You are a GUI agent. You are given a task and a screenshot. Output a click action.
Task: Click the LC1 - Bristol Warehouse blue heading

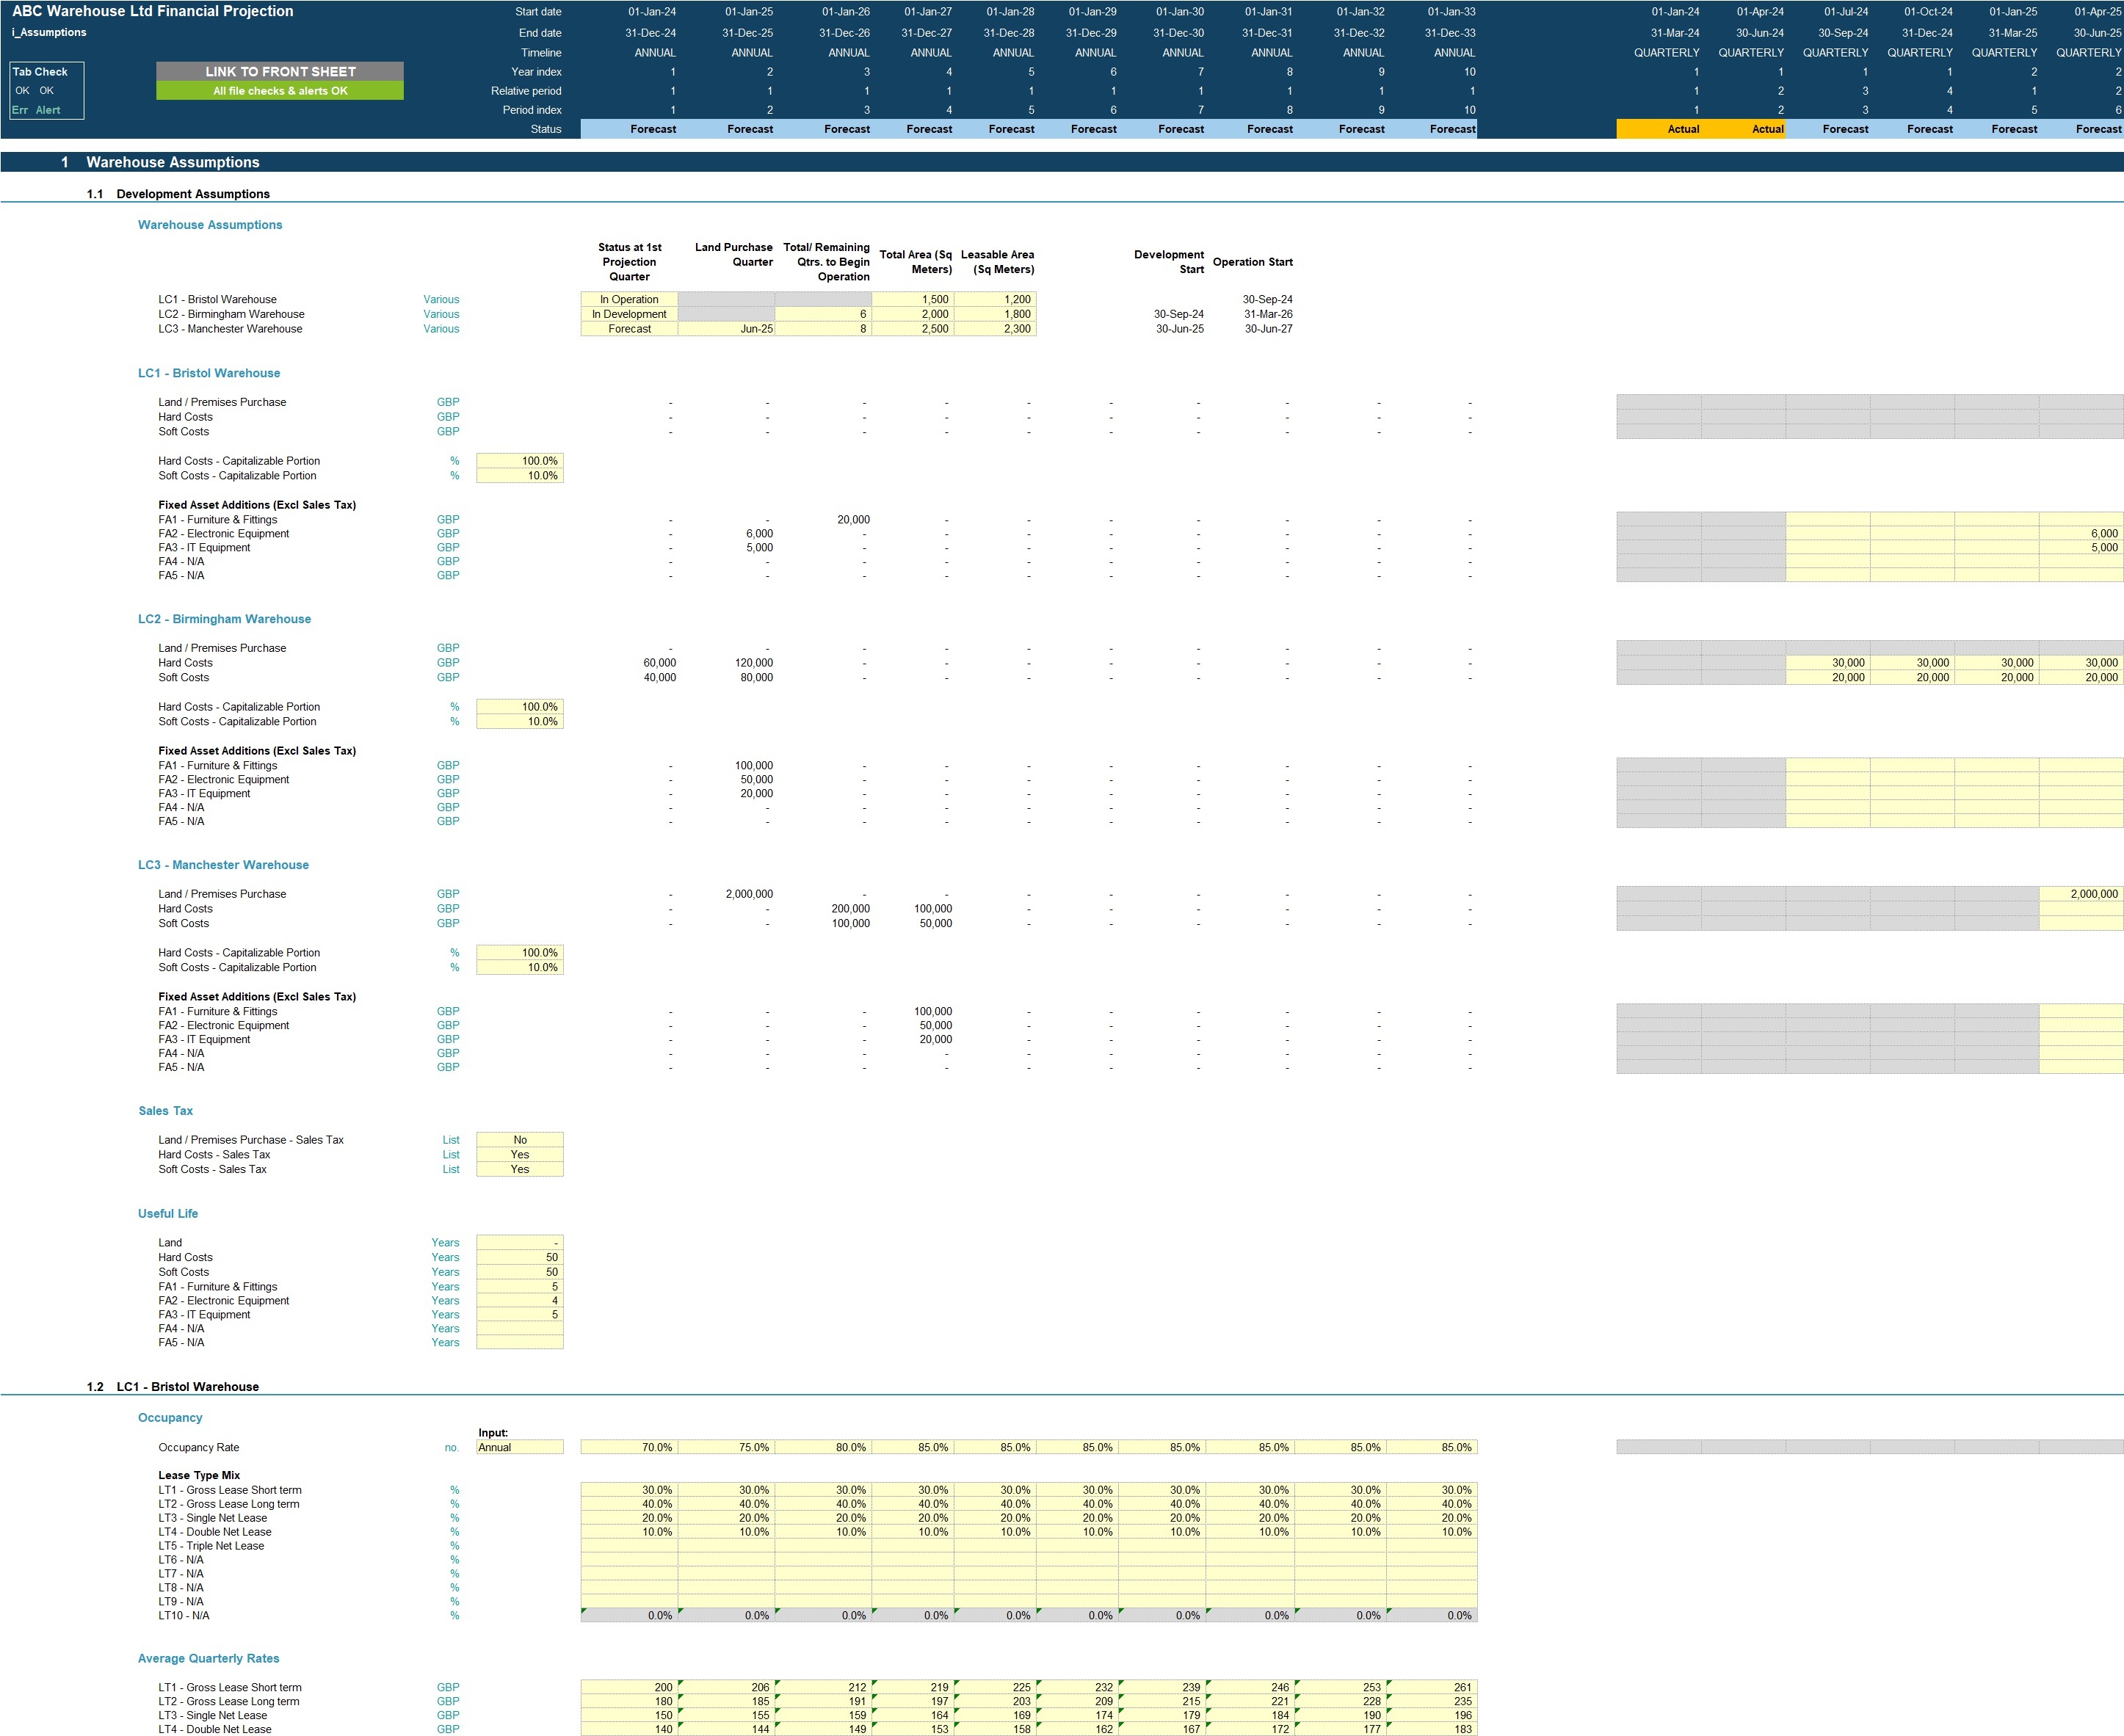(209, 373)
